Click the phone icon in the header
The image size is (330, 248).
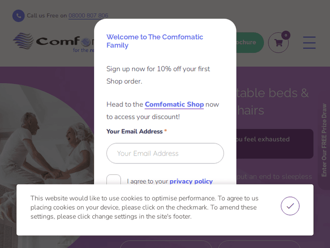pos(18,16)
